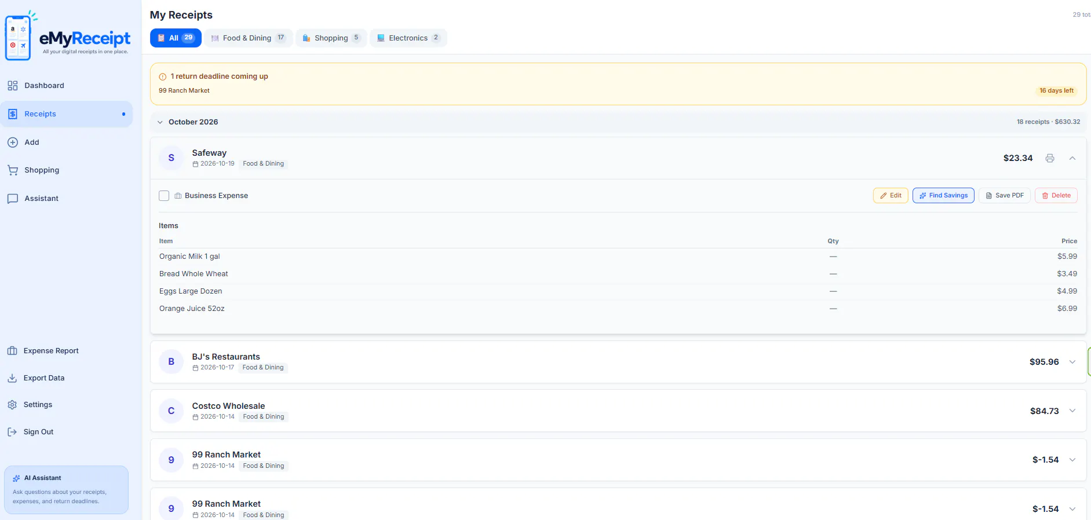
Task: Expand the first 99 Ranch Market receipt
Action: click(1072, 460)
